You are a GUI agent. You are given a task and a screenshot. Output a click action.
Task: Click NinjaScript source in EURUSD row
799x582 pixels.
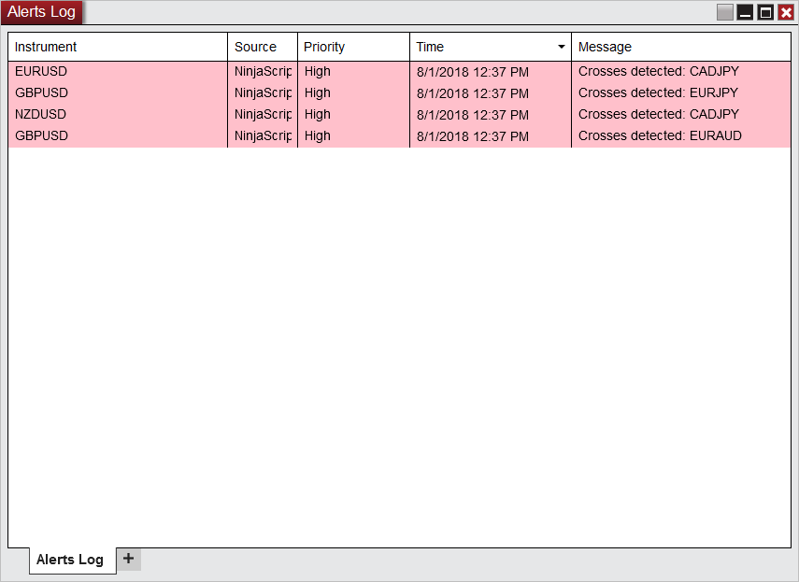(x=263, y=72)
